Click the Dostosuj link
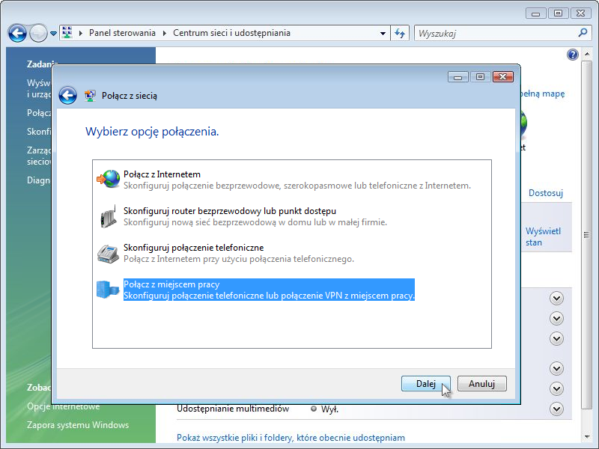 coord(545,193)
